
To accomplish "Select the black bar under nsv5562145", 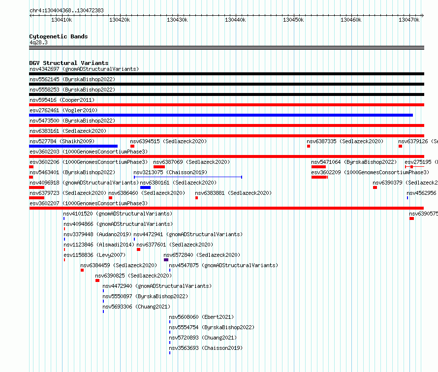I will point(226,84).
